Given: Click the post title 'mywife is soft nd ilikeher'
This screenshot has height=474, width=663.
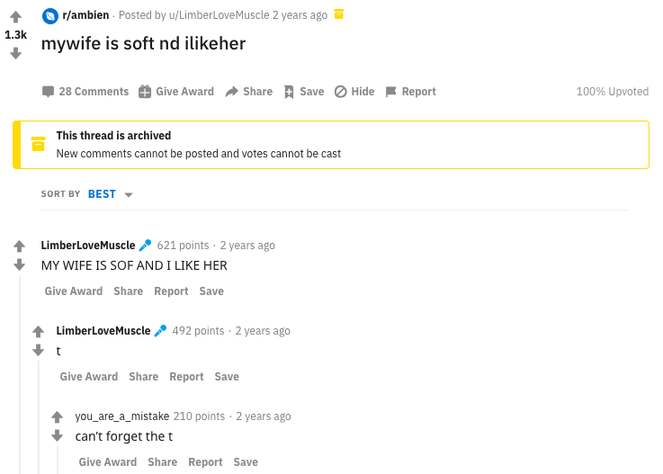Looking at the screenshot, I should tap(143, 43).
